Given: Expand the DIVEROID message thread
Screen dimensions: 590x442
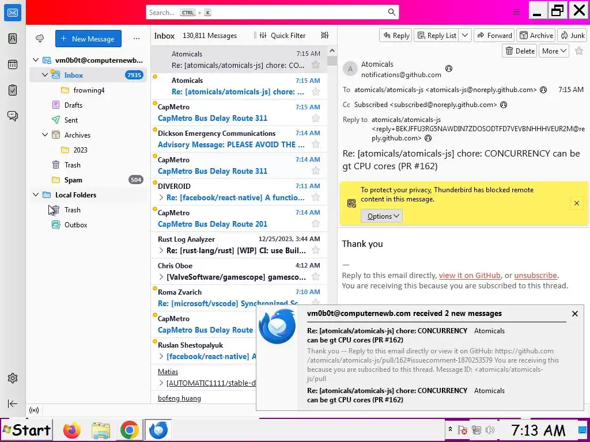Looking at the screenshot, I should click(161, 198).
